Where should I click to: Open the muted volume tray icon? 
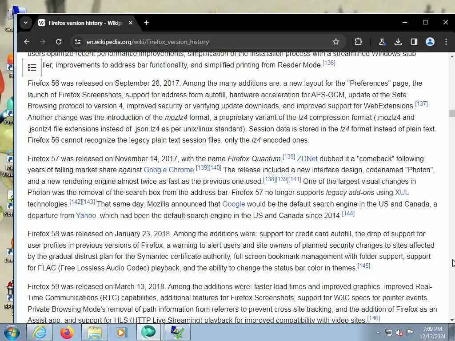pos(399,333)
